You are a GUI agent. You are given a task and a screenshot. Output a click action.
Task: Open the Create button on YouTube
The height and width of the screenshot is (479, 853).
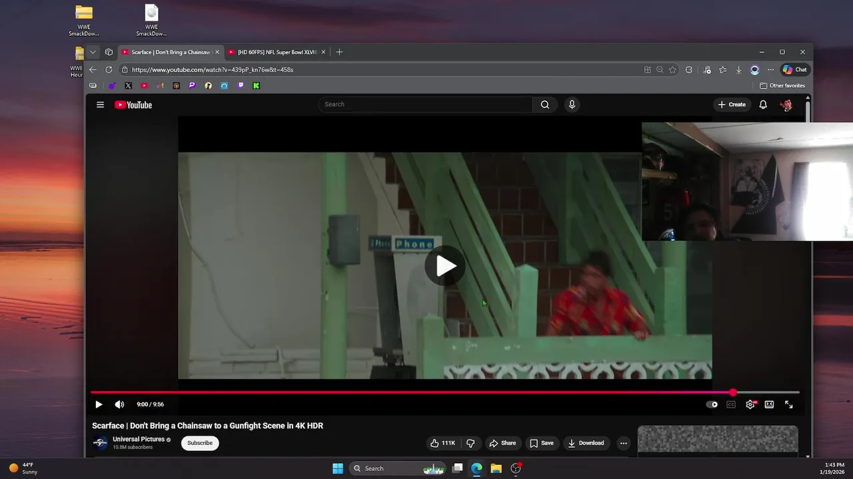732,104
